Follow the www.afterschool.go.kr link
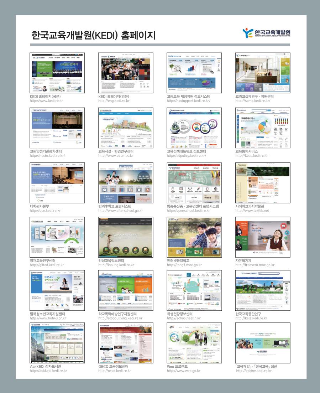Screen dimensions: 320x393 pyautogui.click(x=121, y=211)
